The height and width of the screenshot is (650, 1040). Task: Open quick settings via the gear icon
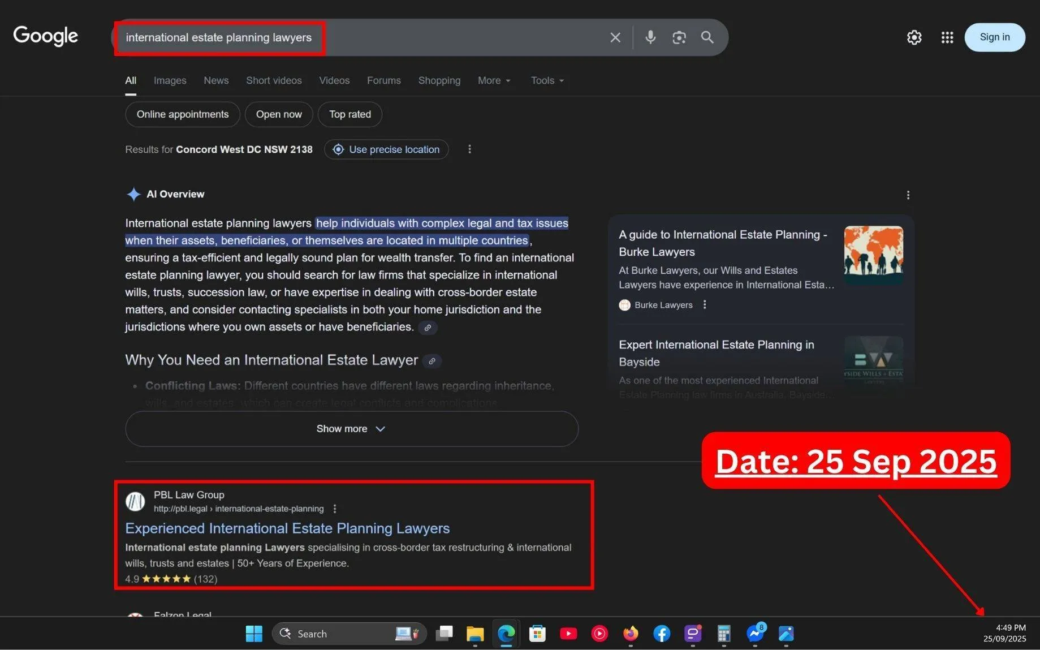point(914,37)
